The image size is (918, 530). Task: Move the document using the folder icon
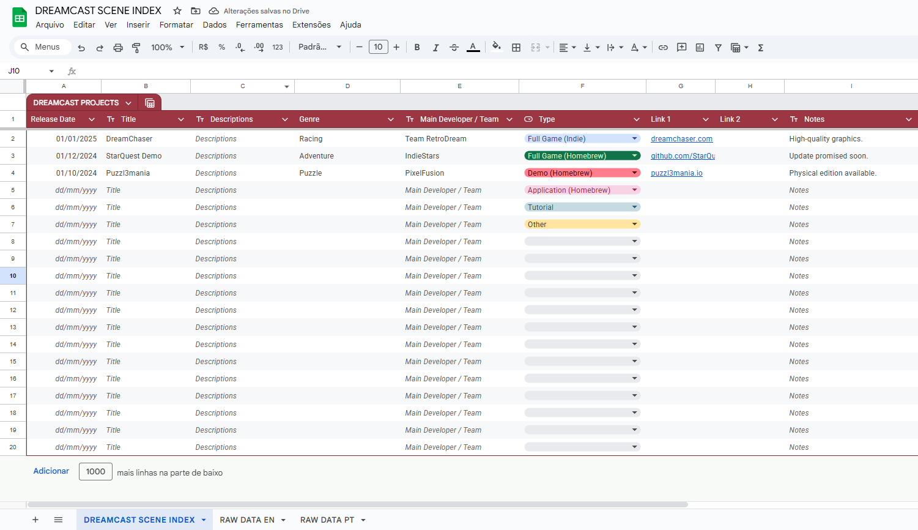196,10
